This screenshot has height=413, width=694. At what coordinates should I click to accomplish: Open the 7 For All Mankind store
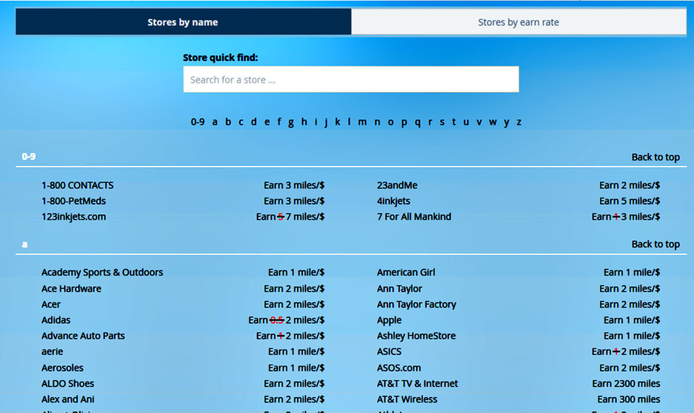pyautogui.click(x=413, y=217)
